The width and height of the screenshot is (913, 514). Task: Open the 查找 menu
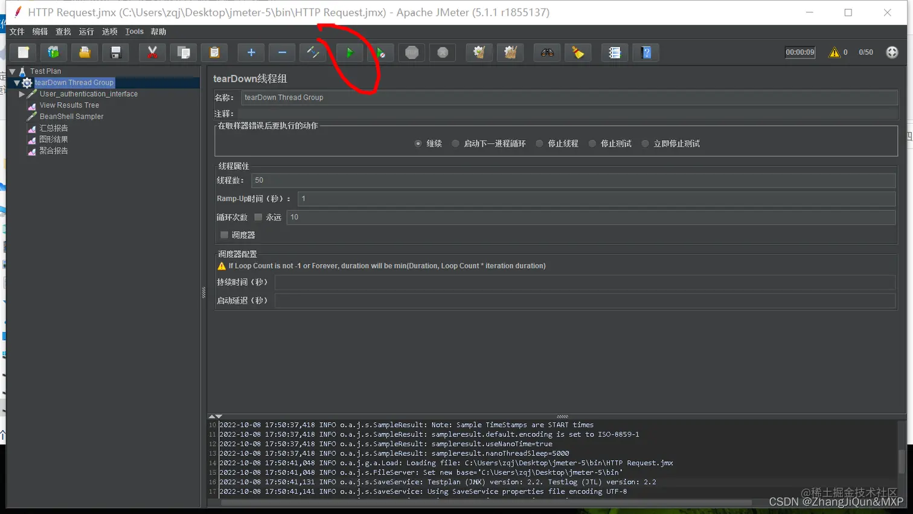pos(63,31)
